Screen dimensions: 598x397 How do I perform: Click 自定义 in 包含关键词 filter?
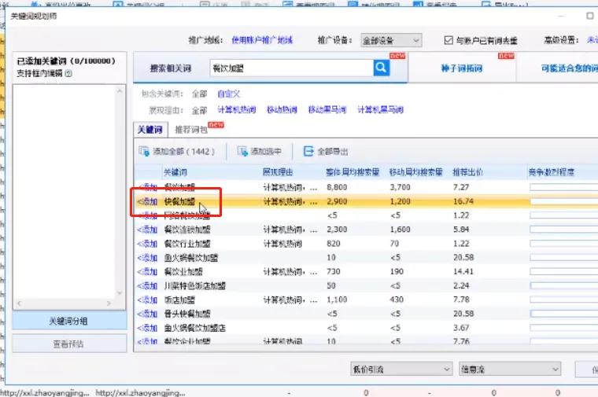228,94
